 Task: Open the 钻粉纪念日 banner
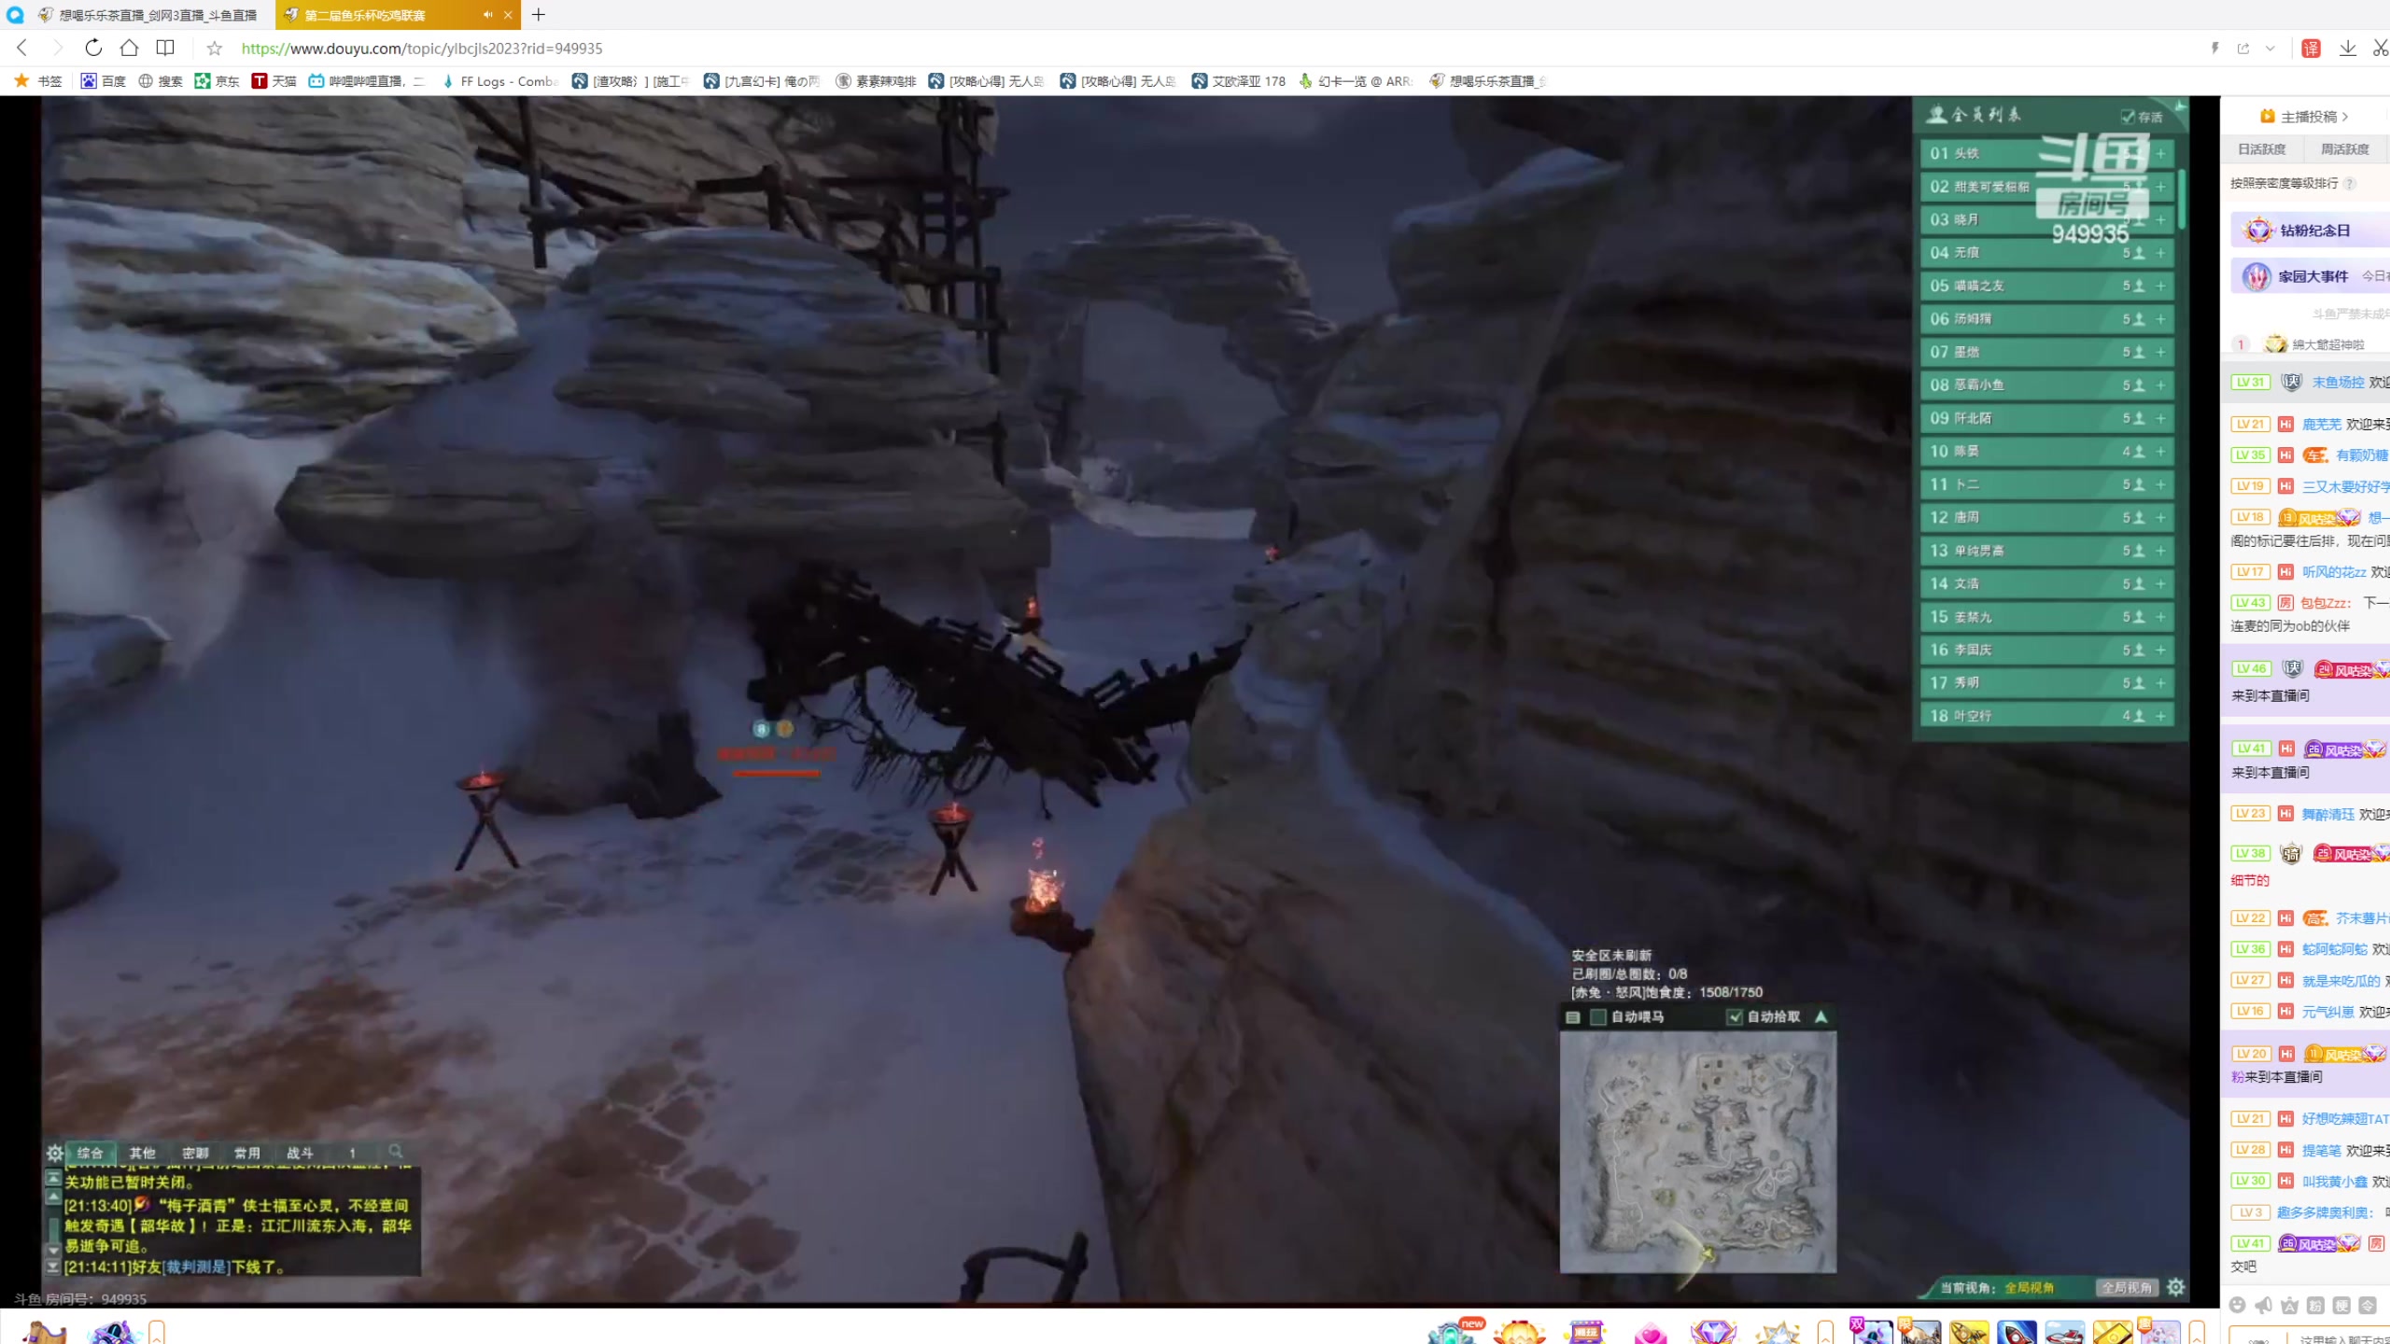2311,230
